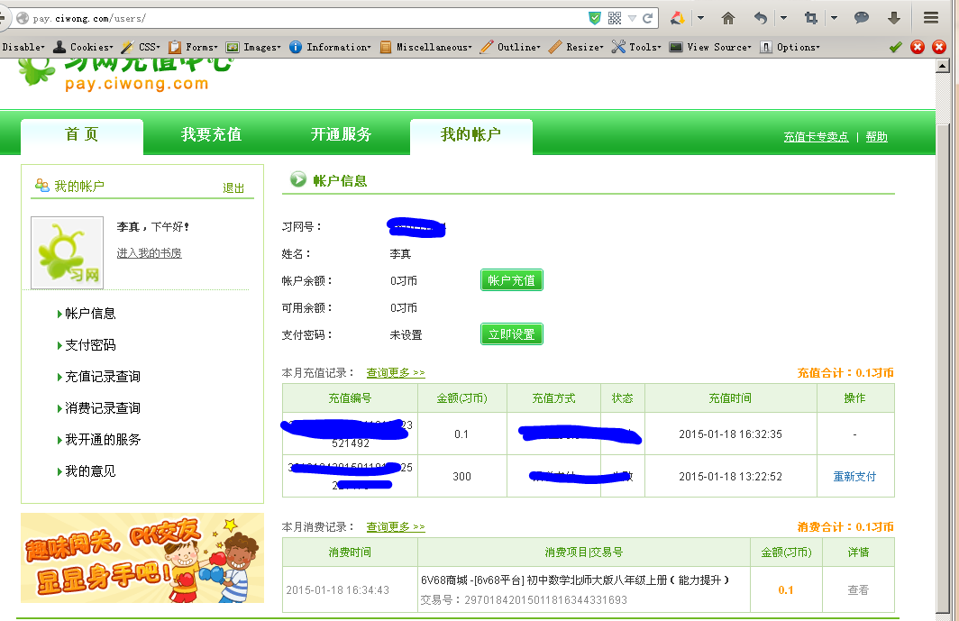Open the Tools developer toolbar menu

point(636,47)
